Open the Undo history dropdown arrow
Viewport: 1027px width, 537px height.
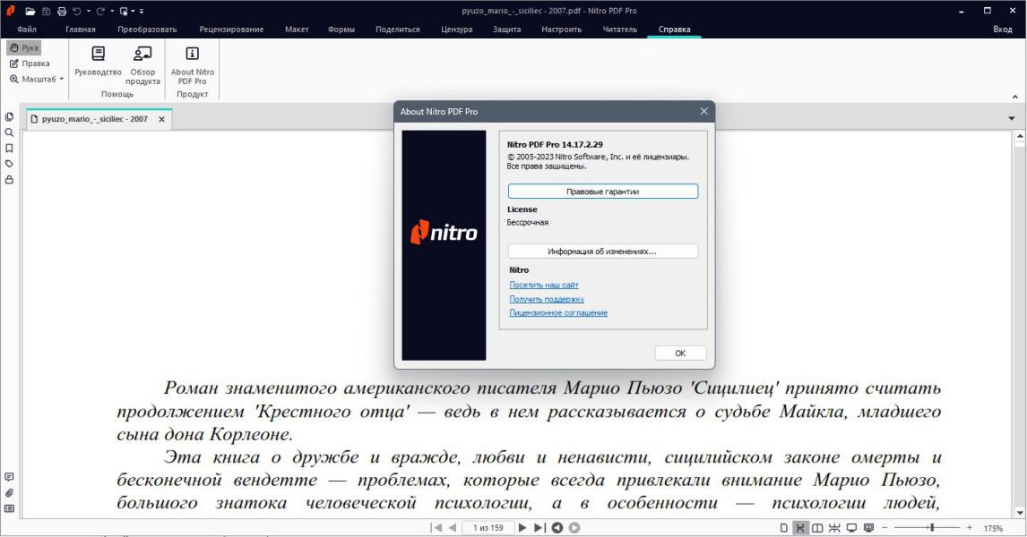coord(89,11)
